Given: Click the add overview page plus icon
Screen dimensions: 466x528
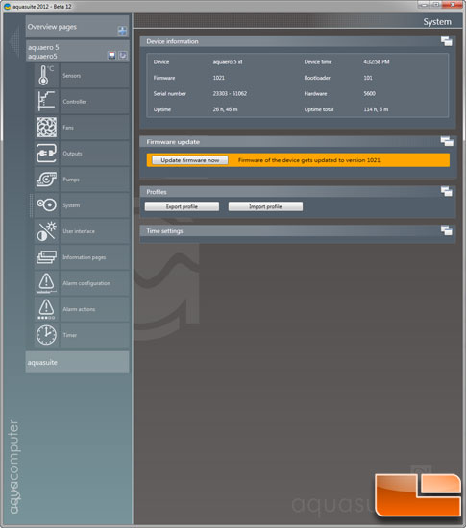Looking at the screenshot, I should pyautogui.click(x=122, y=31).
